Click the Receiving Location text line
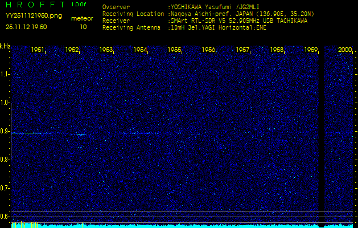The height and width of the screenshot is (228, 358). pyautogui.click(x=208, y=14)
